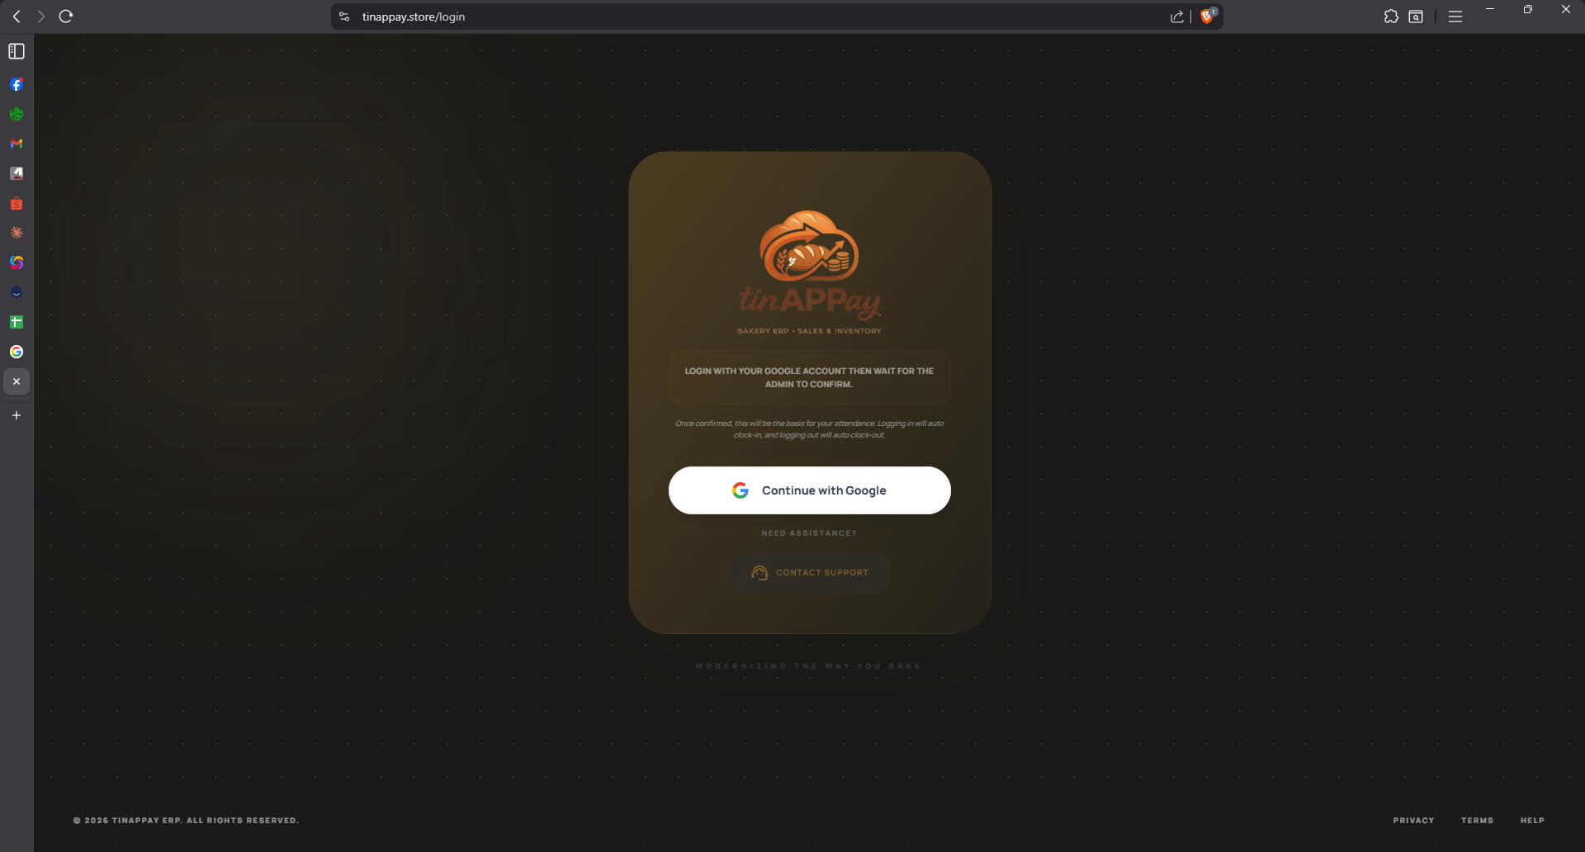The image size is (1585, 852).
Task: Toggle the vertical tabs sidebar panel icon
Action: pos(17,51)
